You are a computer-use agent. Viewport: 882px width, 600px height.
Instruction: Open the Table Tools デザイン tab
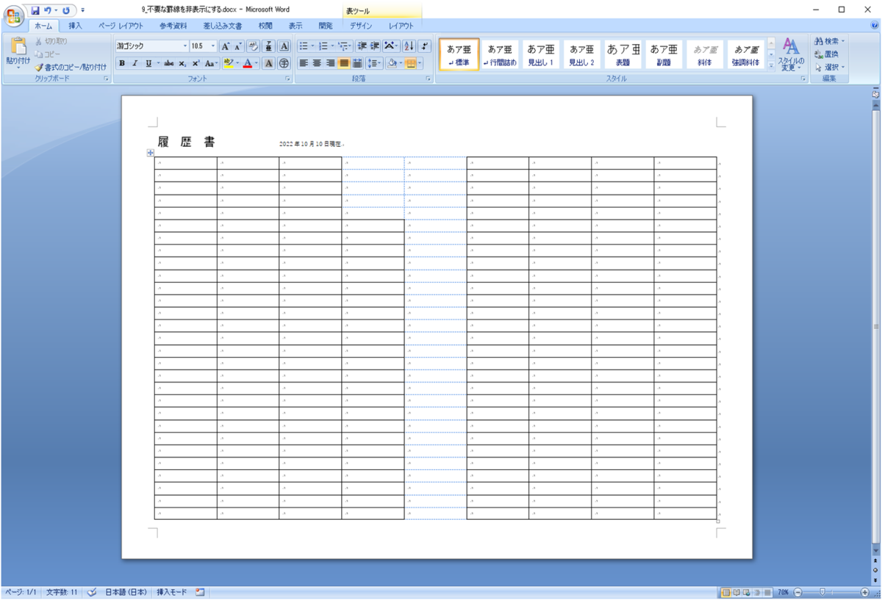click(x=361, y=26)
